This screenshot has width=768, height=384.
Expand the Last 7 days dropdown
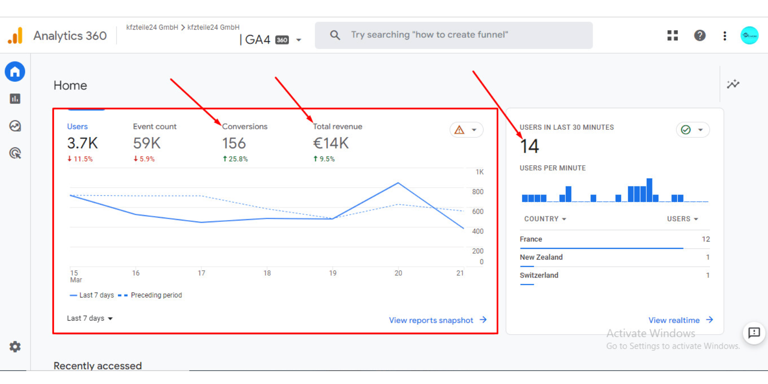tap(90, 318)
